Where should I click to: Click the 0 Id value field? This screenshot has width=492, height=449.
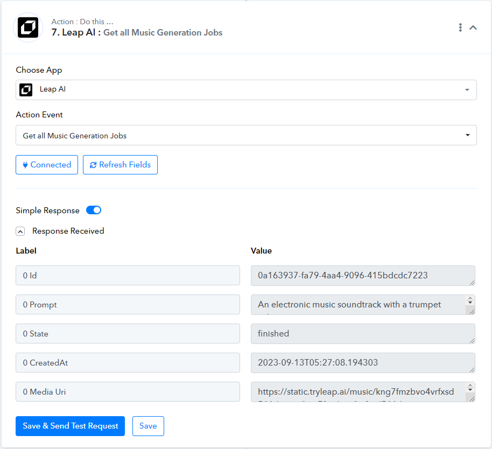coord(363,276)
